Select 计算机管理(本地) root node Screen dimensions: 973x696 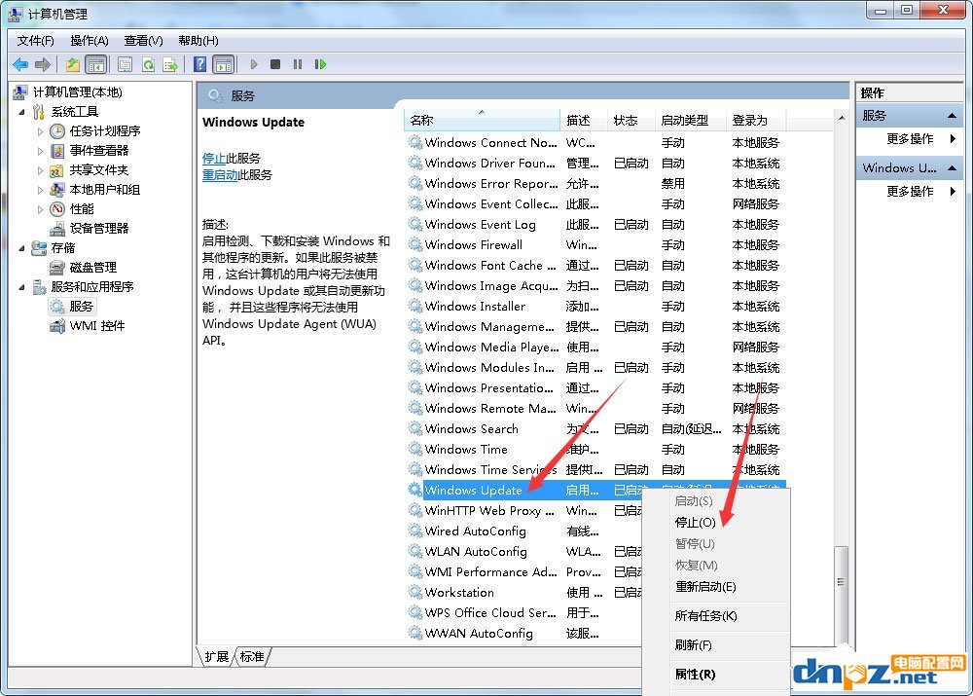tap(78, 92)
